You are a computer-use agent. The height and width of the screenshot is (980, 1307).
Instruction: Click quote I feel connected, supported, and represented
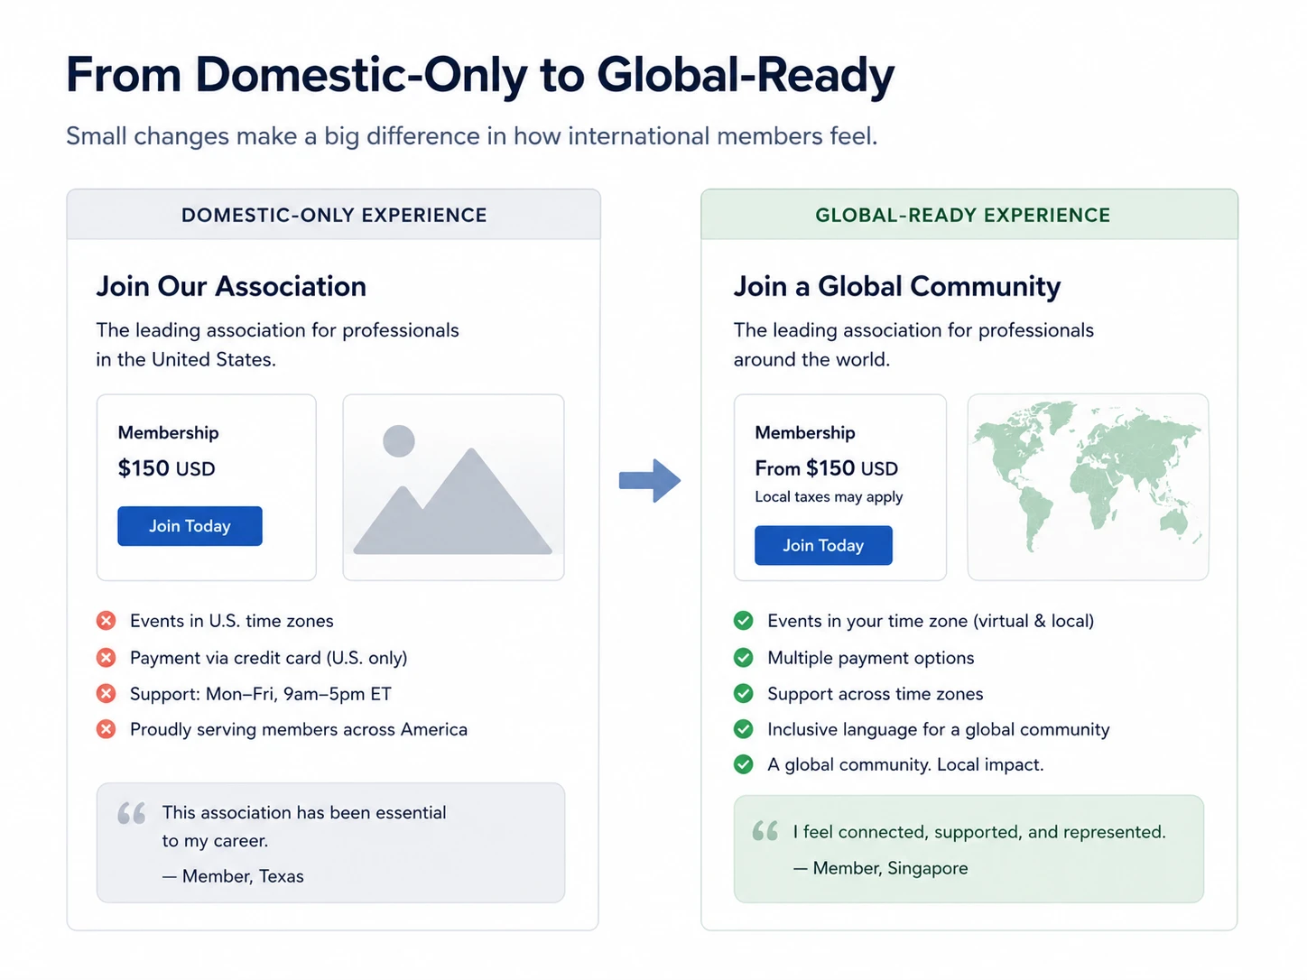(979, 832)
